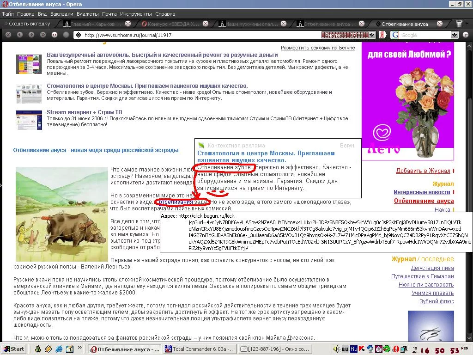Screen dimensions: 473x355
Task: Open the 'Рисунки: 37/38' images mode dropdown
Action: (x=372, y=35)
